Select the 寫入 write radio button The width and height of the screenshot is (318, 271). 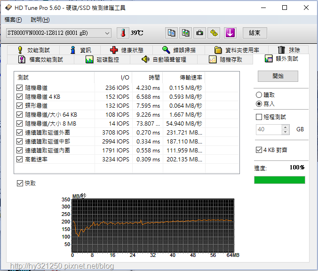coord(259,104)
